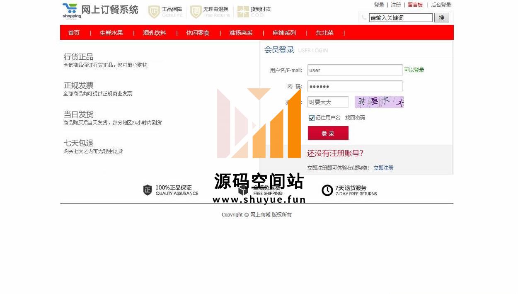Go to the 首页 home tab
Screen dimensions: 518x294
[74, 33]
